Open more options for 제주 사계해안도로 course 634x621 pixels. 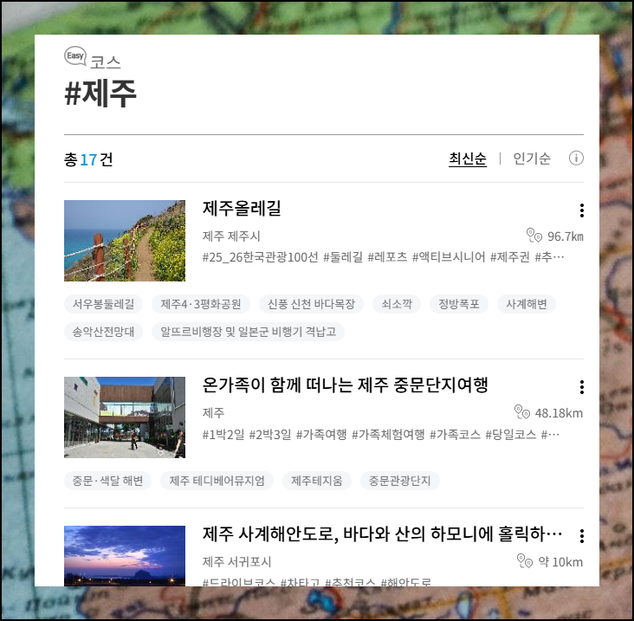pyautogui.click(x=581, y=536)
